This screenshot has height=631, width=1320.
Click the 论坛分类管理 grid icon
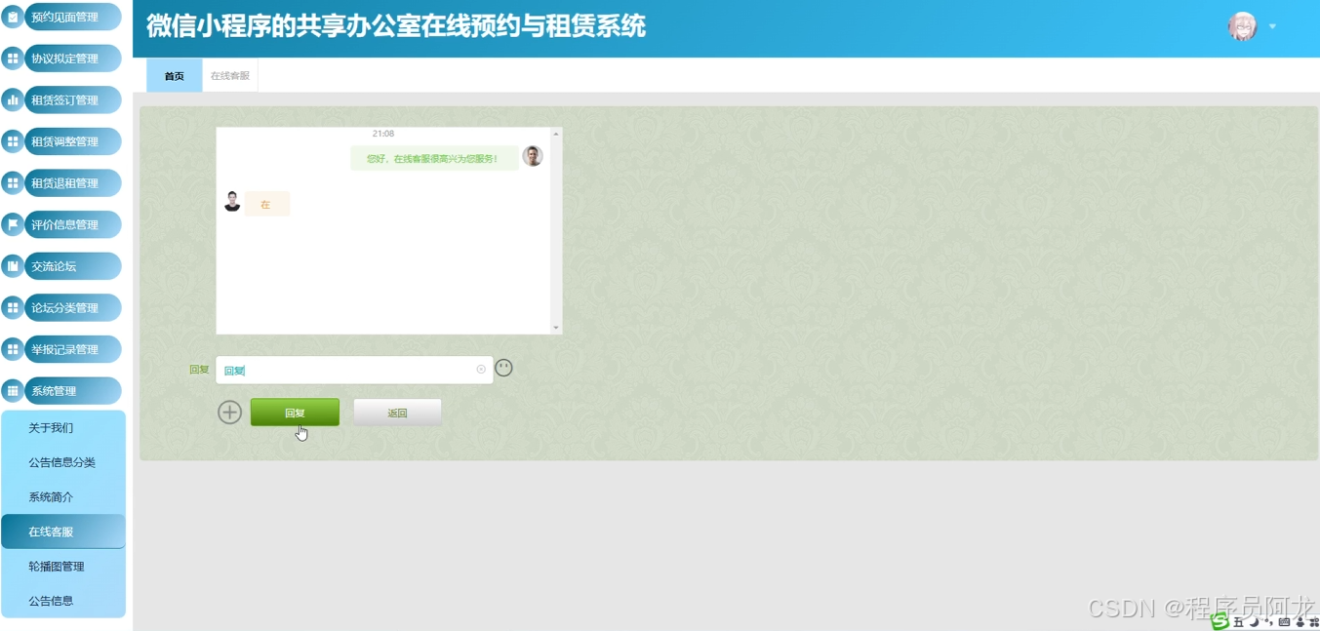[x=13, y=308]
